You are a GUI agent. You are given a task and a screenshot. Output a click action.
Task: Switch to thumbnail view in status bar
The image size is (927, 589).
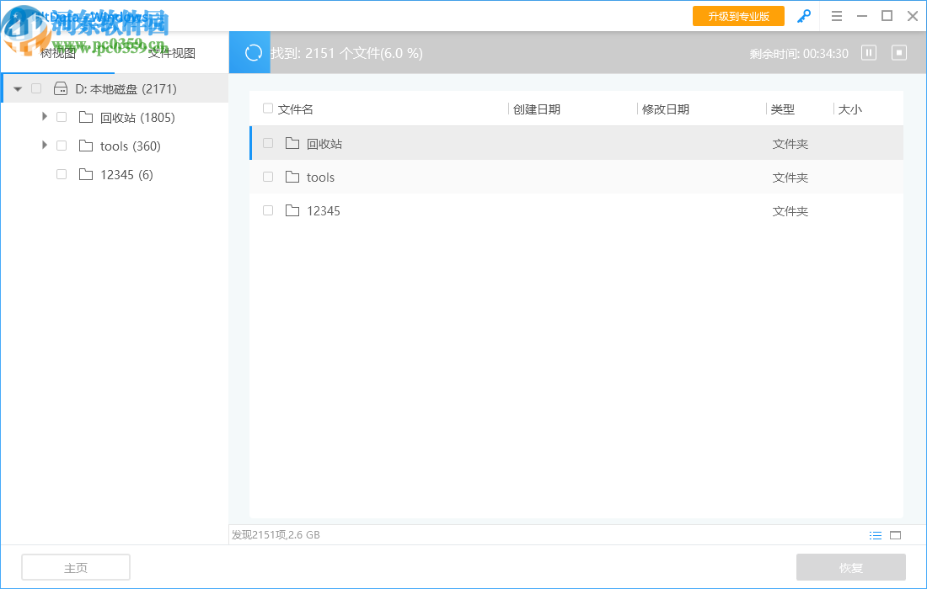click(895, 534)
